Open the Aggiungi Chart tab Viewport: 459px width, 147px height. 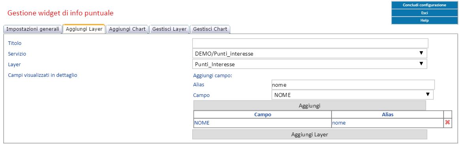pyautogui.click(x=127, y=29)
